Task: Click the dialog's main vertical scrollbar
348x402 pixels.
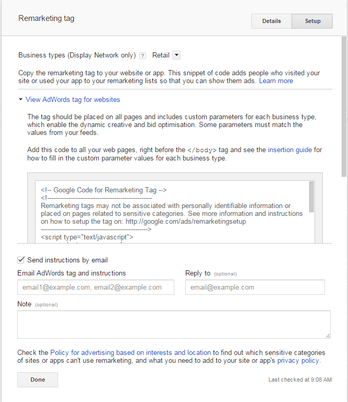Action: click(x=344, y=105)
